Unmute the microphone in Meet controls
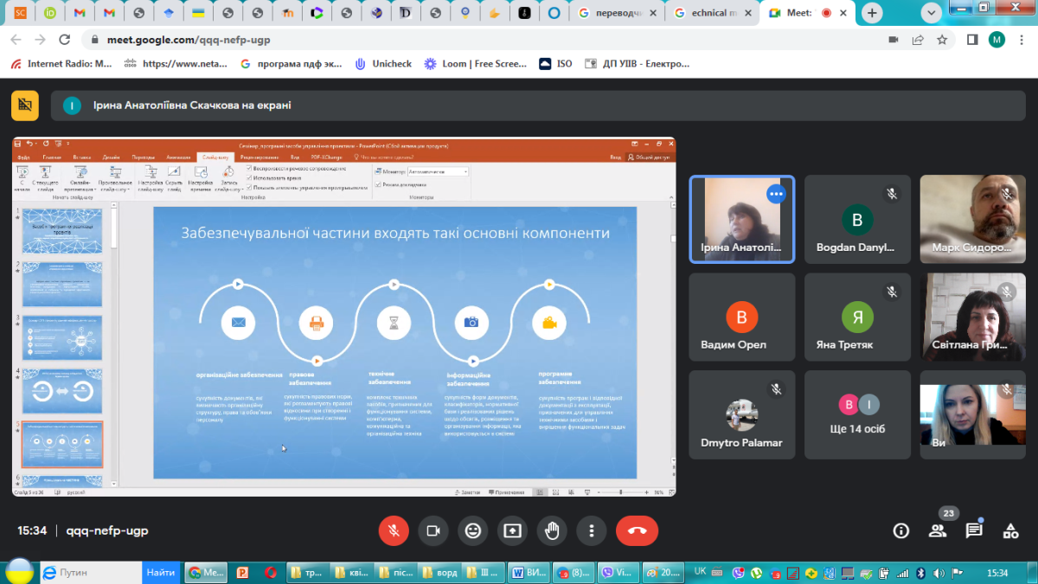1038x584 pixels. click(x=394, y=530)
